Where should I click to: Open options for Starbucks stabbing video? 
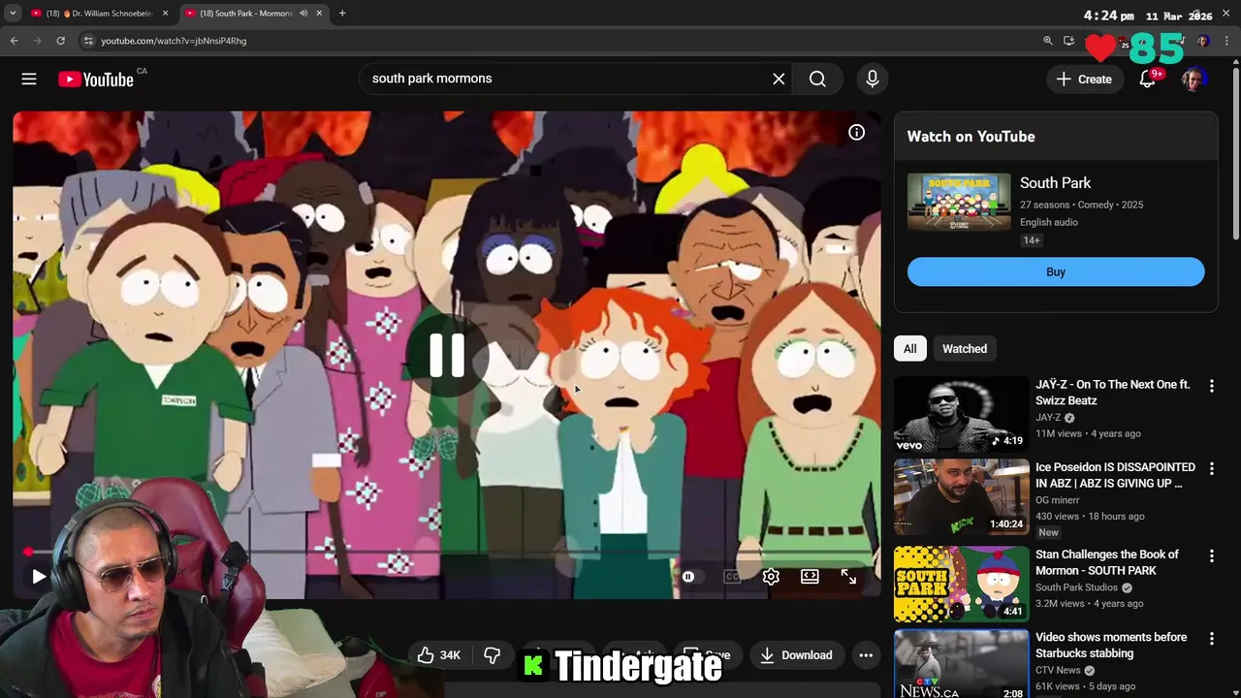pos(1211,640)
